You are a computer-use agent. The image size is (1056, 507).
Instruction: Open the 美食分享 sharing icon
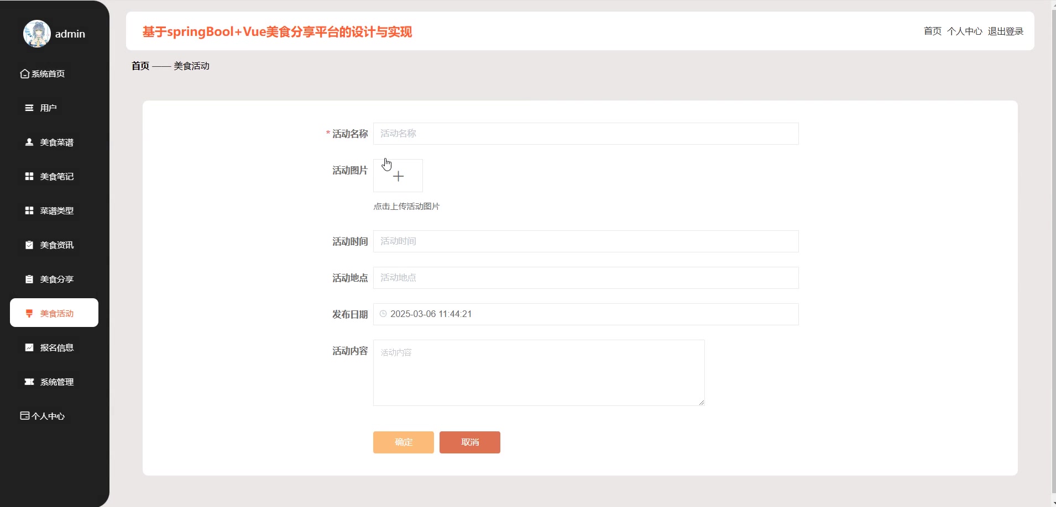29,279
